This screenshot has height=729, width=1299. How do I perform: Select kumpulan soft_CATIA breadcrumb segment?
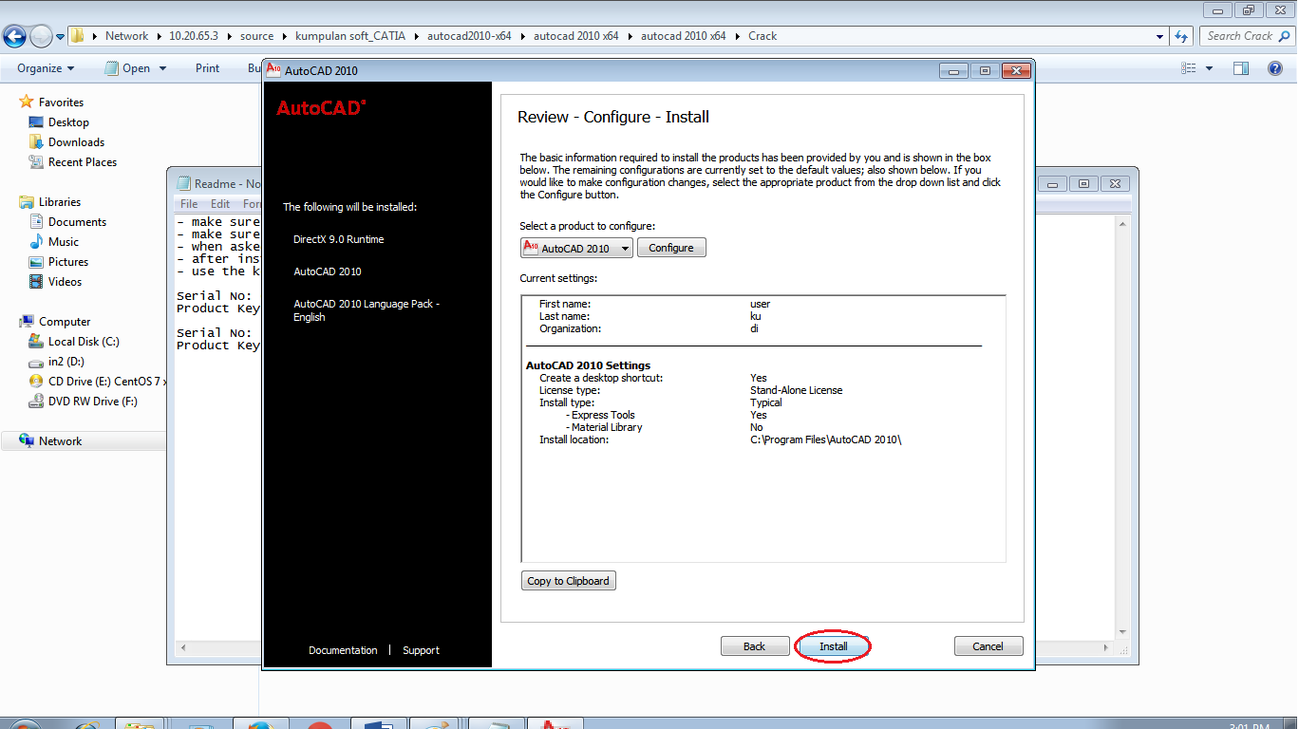[x=350, y=36]
